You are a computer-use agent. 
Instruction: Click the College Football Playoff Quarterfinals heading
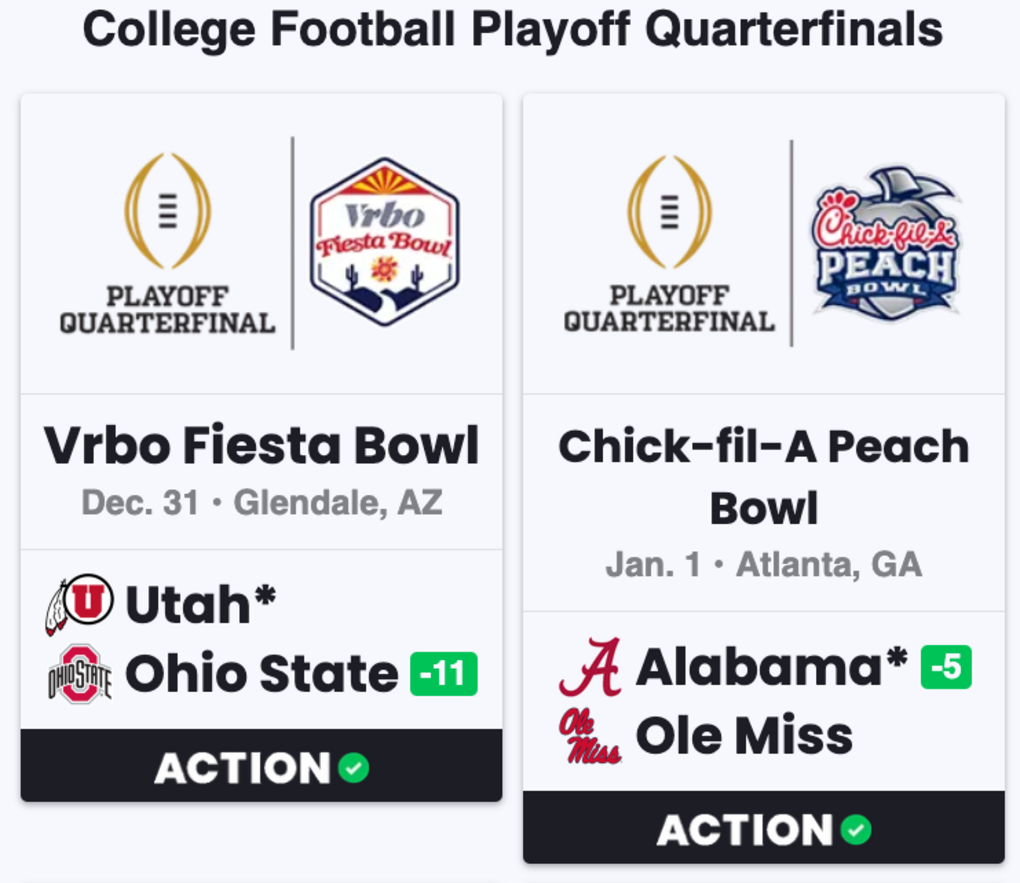[x=513, y=30]
